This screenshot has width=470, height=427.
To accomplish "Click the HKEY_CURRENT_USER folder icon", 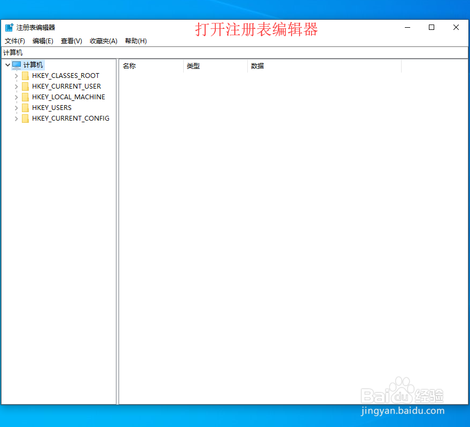I will [x=26, y=86].
